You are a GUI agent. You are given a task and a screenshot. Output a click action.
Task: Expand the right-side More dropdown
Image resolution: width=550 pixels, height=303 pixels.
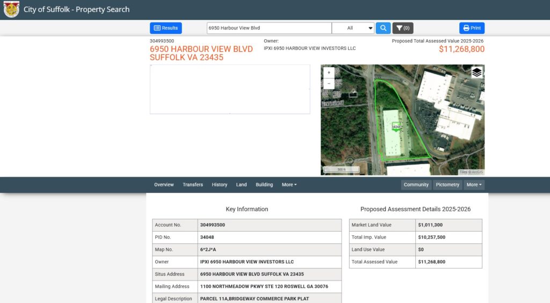point(474,184)
